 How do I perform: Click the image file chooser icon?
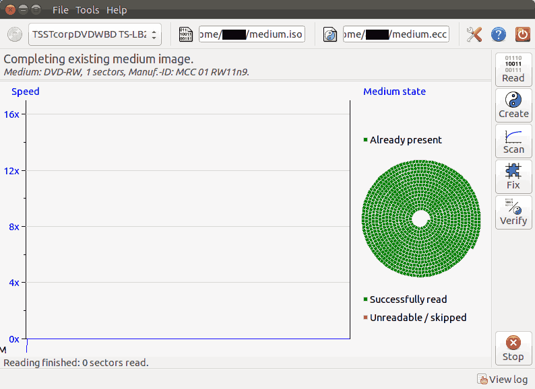click(x=185, y=34)
